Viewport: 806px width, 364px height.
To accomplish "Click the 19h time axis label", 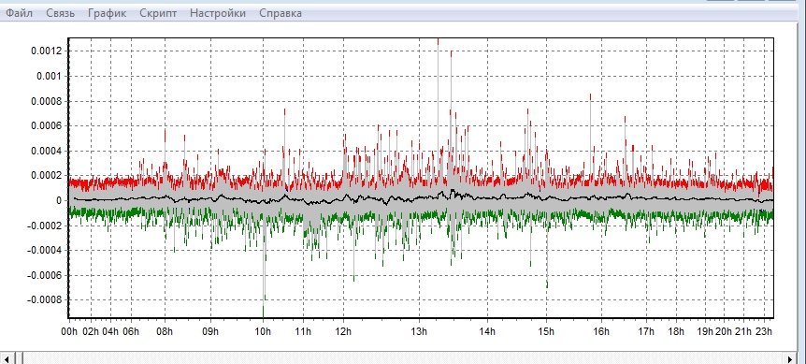I will [705, 331].
